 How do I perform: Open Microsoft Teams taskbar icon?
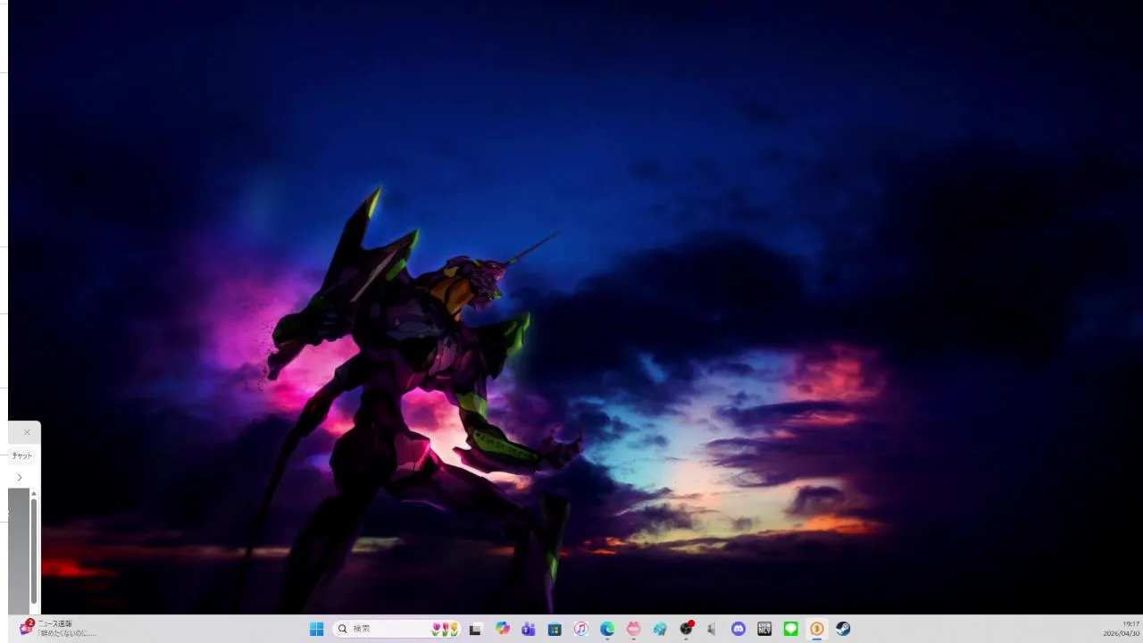pyautogui.click(x=529, y=629)
